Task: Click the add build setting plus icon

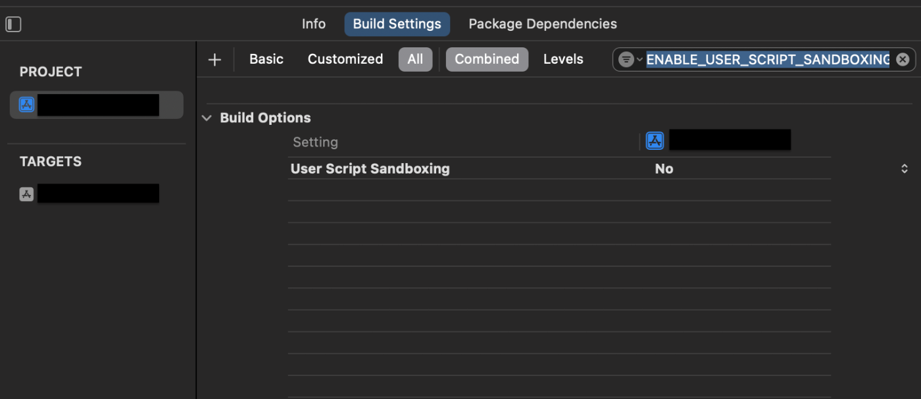Action: pos(214,59)
